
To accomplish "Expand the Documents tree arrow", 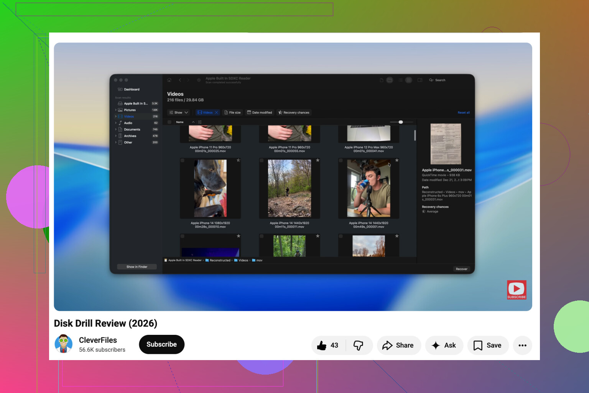I will tap(115, 129).
